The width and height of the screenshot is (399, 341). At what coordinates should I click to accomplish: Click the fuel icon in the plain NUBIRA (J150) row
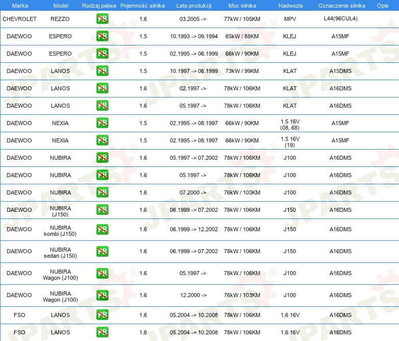pos(102,210)
